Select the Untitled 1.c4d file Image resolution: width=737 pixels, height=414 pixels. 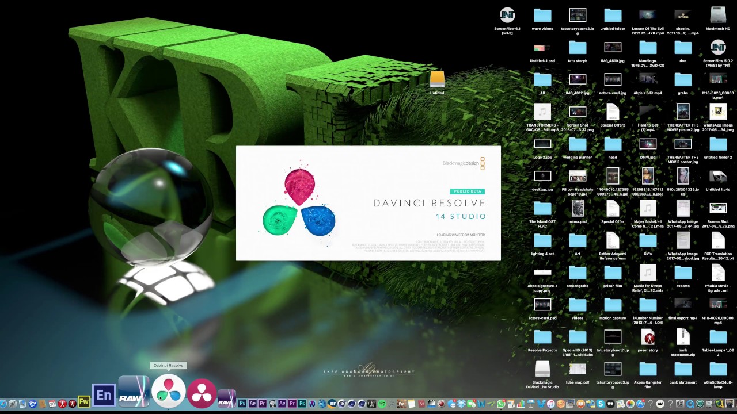[x=718, y=180]
